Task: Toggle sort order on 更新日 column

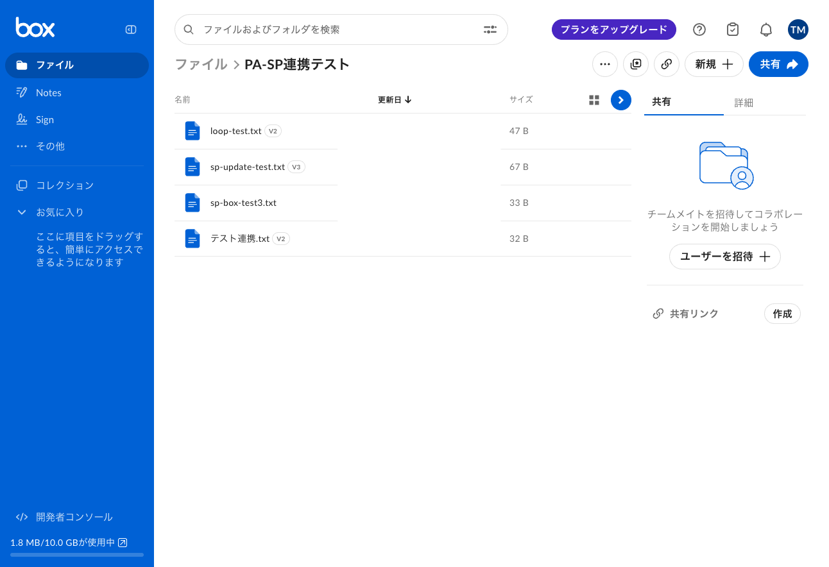Action: (395, 100)
